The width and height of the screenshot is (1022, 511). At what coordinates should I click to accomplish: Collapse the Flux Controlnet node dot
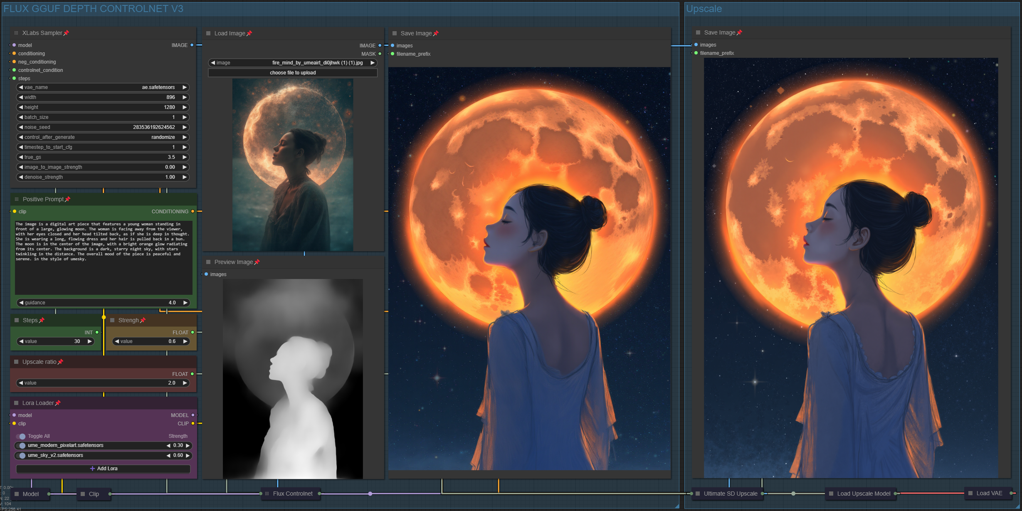point(267,494)
